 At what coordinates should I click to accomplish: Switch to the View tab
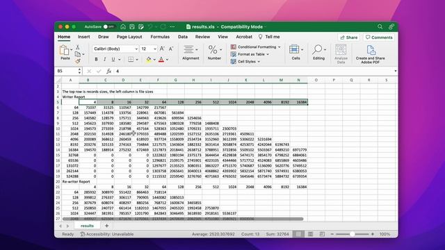[x=222, y=37]
